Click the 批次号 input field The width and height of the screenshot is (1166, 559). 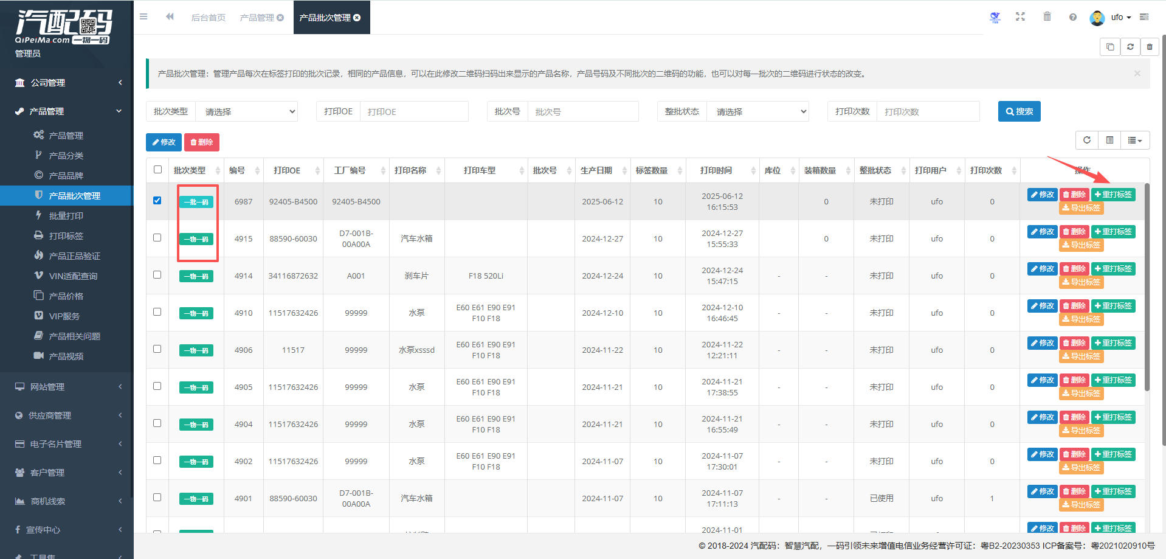tap(582, 112)
